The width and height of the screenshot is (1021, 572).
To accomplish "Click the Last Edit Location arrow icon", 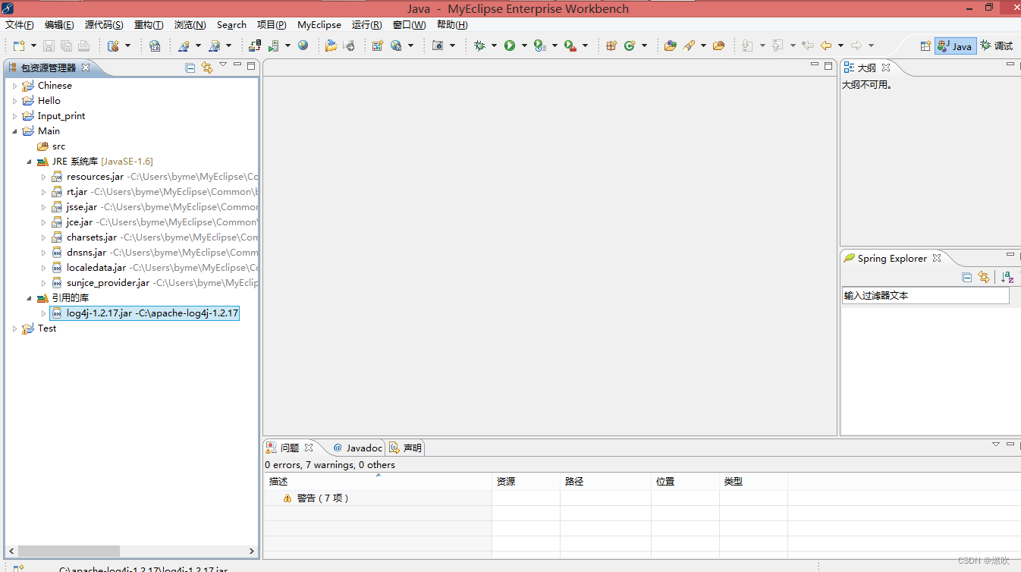I will pyautogui.click(x=807, y=46).
